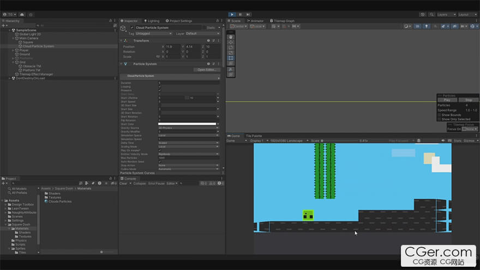
Task: Open the Simulation Space dropdown
Action: 188,135
